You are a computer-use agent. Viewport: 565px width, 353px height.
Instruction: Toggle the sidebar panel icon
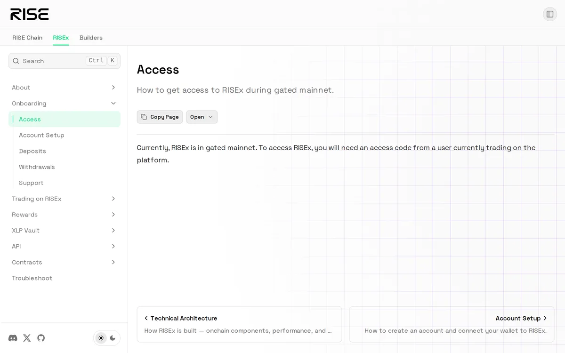[550, 14]
